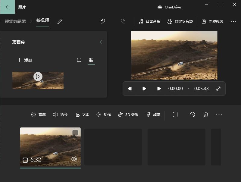Delete the selected clip with trash icon
Screen dimensions: 241x182
click(x=206, y=115)
